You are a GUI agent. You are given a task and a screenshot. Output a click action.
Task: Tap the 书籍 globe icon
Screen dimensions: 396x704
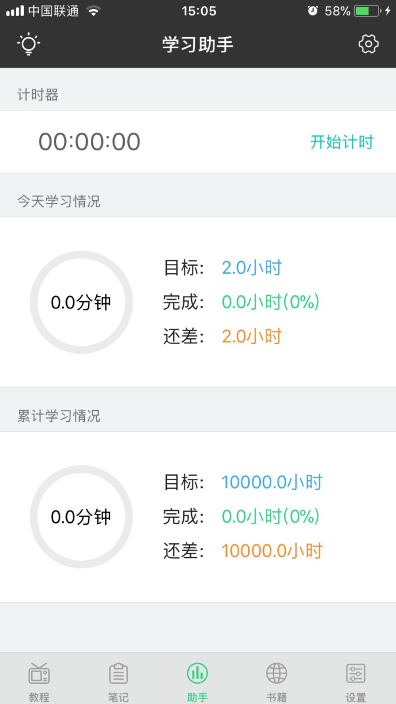(x=276, y=673)
